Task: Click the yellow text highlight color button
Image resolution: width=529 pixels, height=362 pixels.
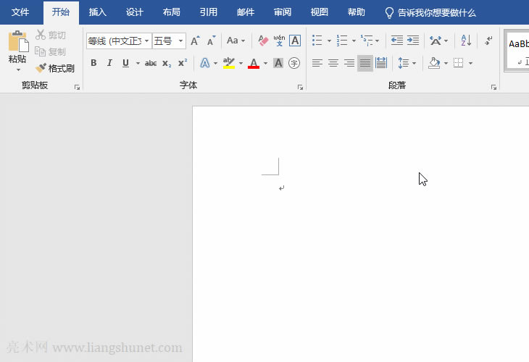Action: click(228, 64)
